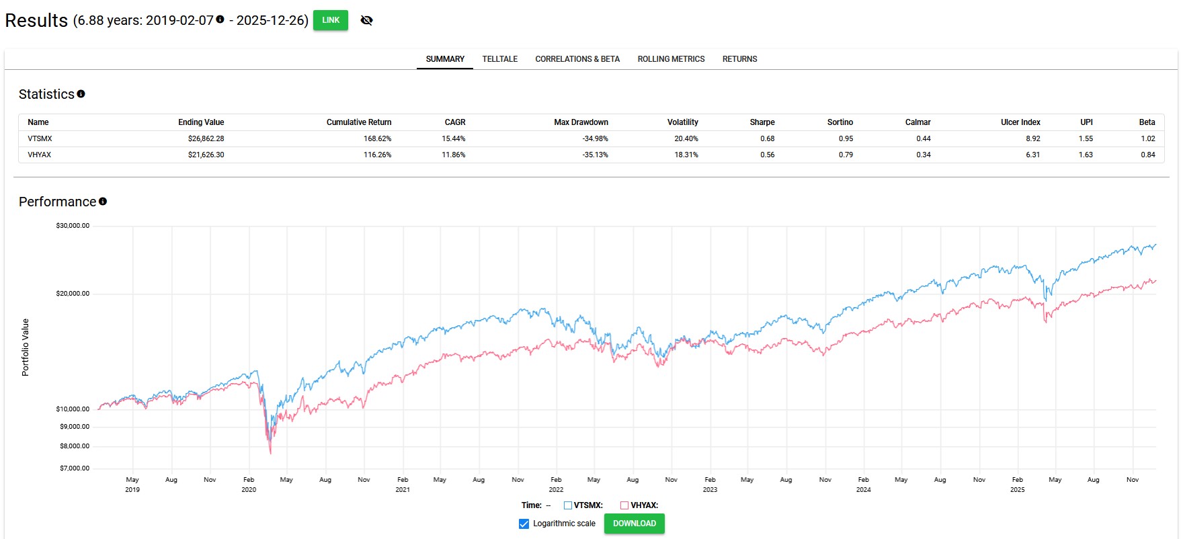This screenshot has height=539, width=1181.
Task: Click the Feb 2020 x-axis label
Action: click(249, 485)
